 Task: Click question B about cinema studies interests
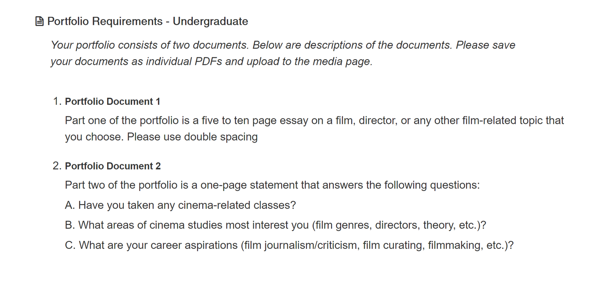pos(276,225)
